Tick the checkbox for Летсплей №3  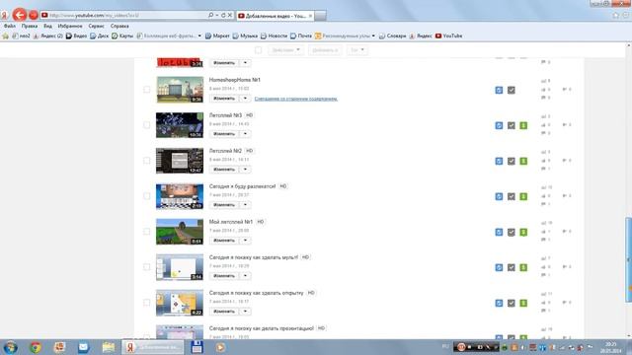coord(147,125)
